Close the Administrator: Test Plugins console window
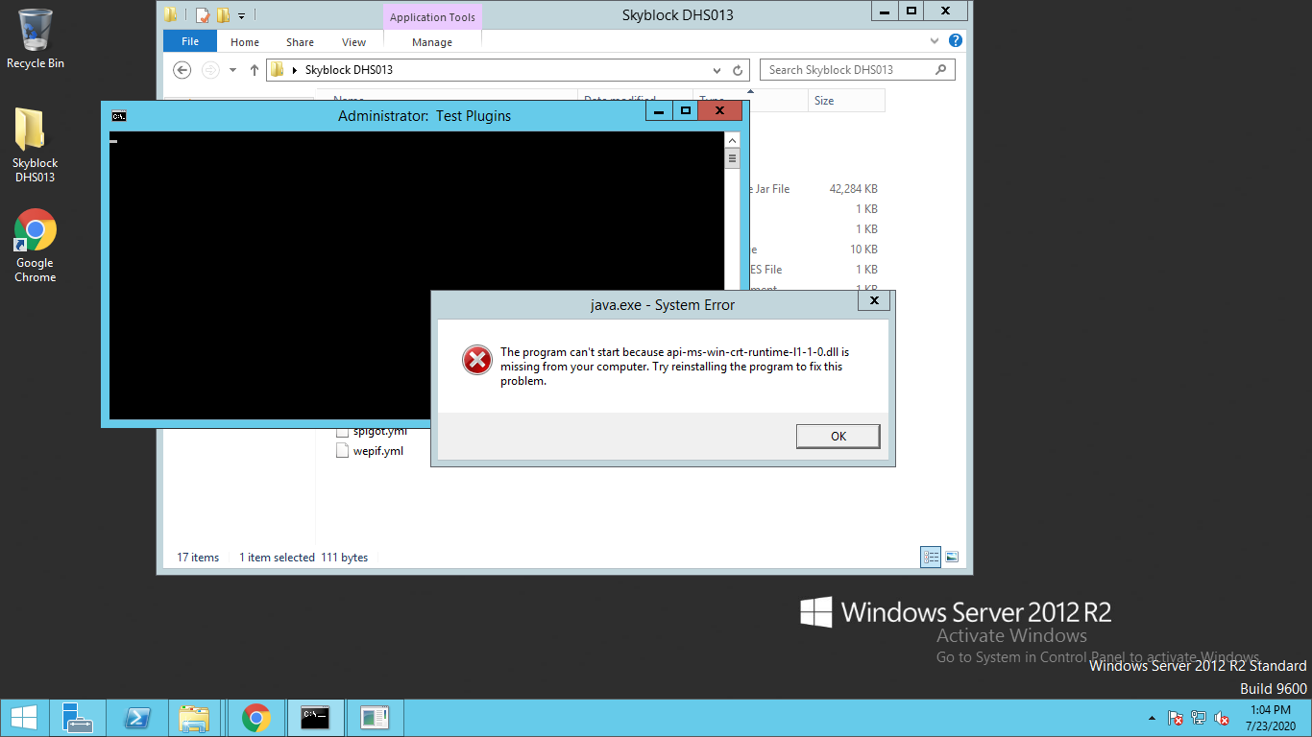This screenshot has height=737, width=1312. pyautogui.click(x=720, y=111)
